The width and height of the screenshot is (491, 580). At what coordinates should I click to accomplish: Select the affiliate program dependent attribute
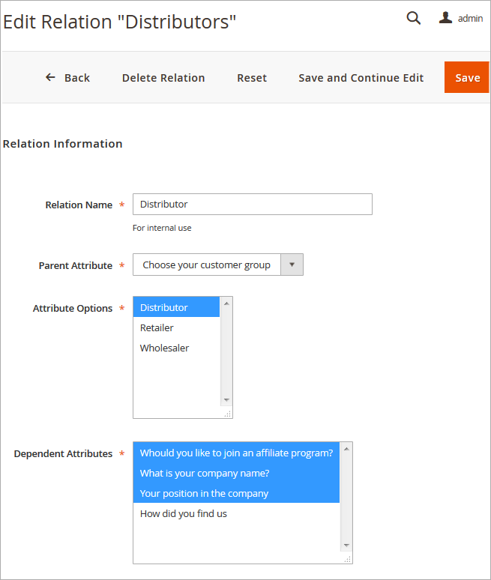[x=236, y=453]
